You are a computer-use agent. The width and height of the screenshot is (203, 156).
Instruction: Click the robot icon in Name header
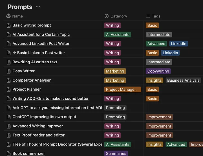point(8,16)
